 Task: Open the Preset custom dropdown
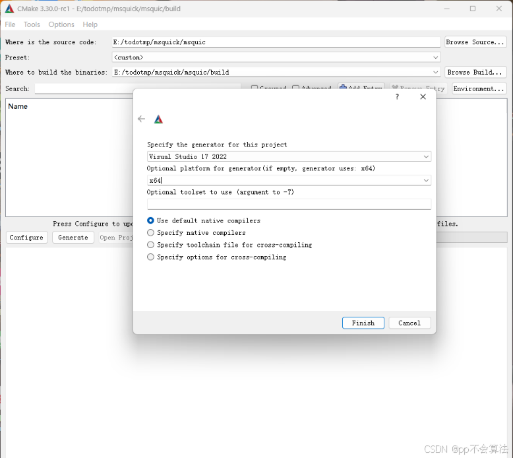pos(435,57)
